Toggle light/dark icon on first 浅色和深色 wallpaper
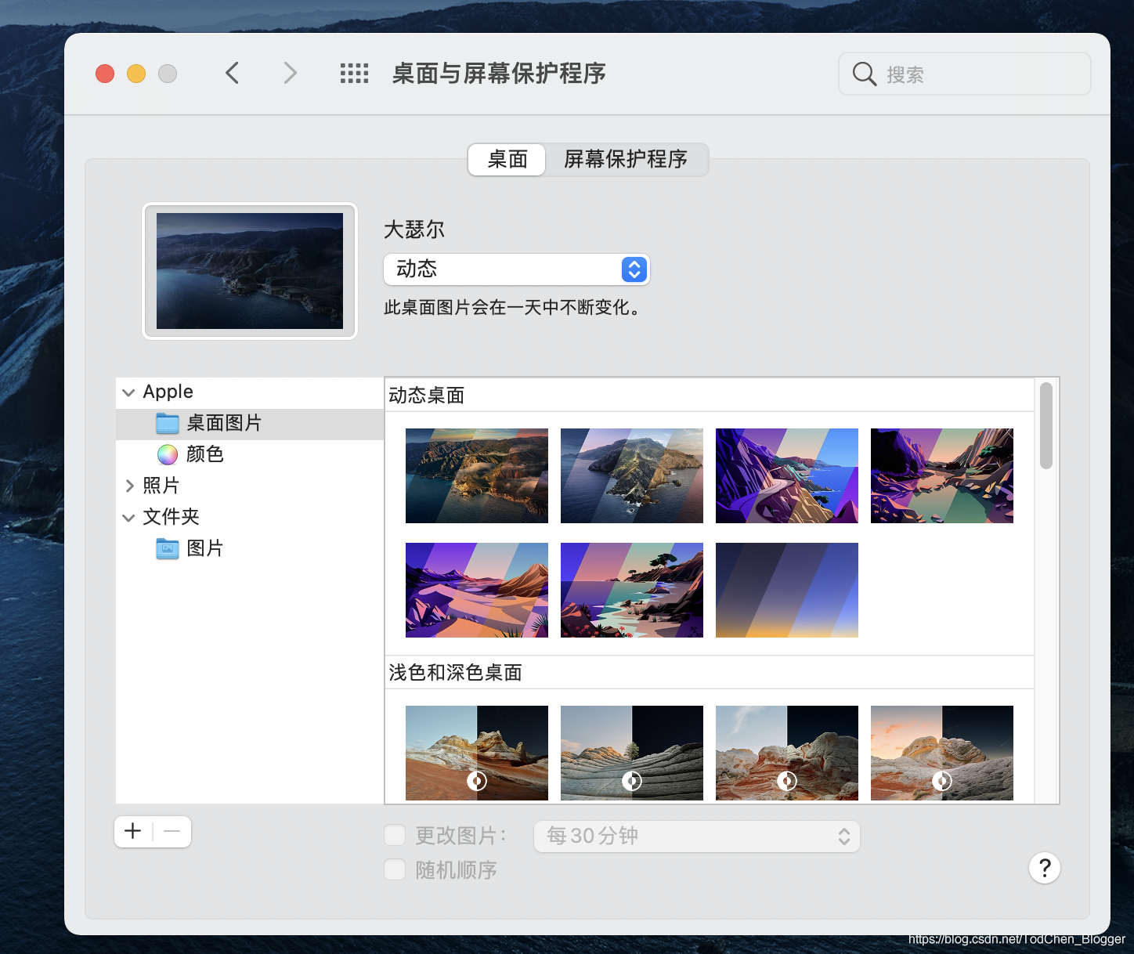 coord(476,781)
